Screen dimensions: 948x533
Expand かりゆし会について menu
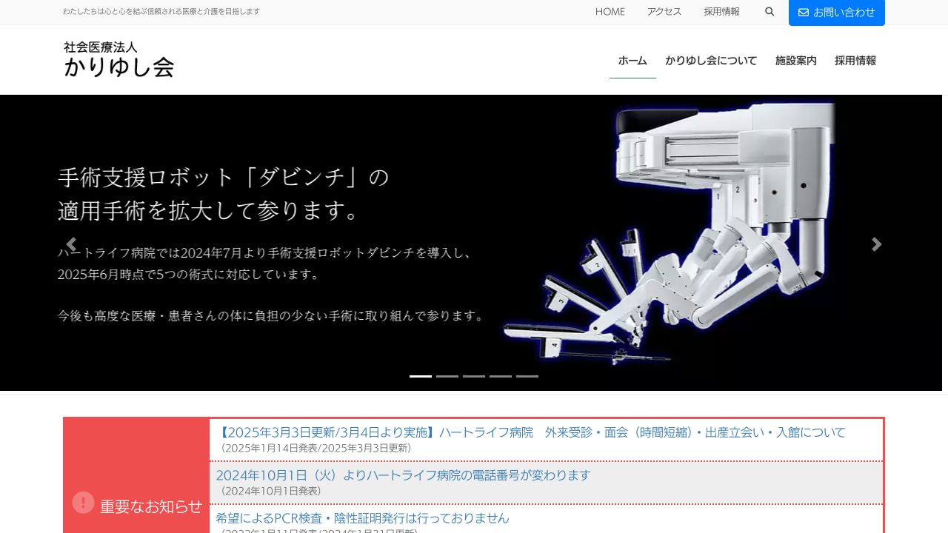[x=711, y=61]
